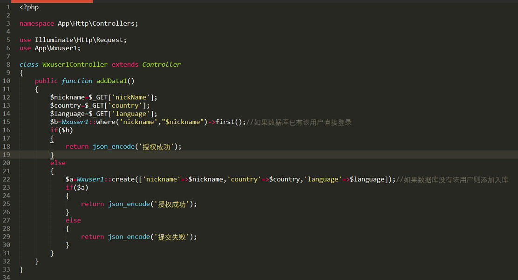The image size is (518, 280).
Task: Click the 'else' keyword on line 20
Action: [x=58, y=163]
